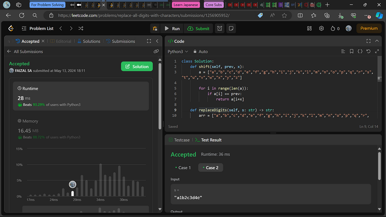Refresh the browser page
Screen dimensions: 386x217
tap(22, 15)
